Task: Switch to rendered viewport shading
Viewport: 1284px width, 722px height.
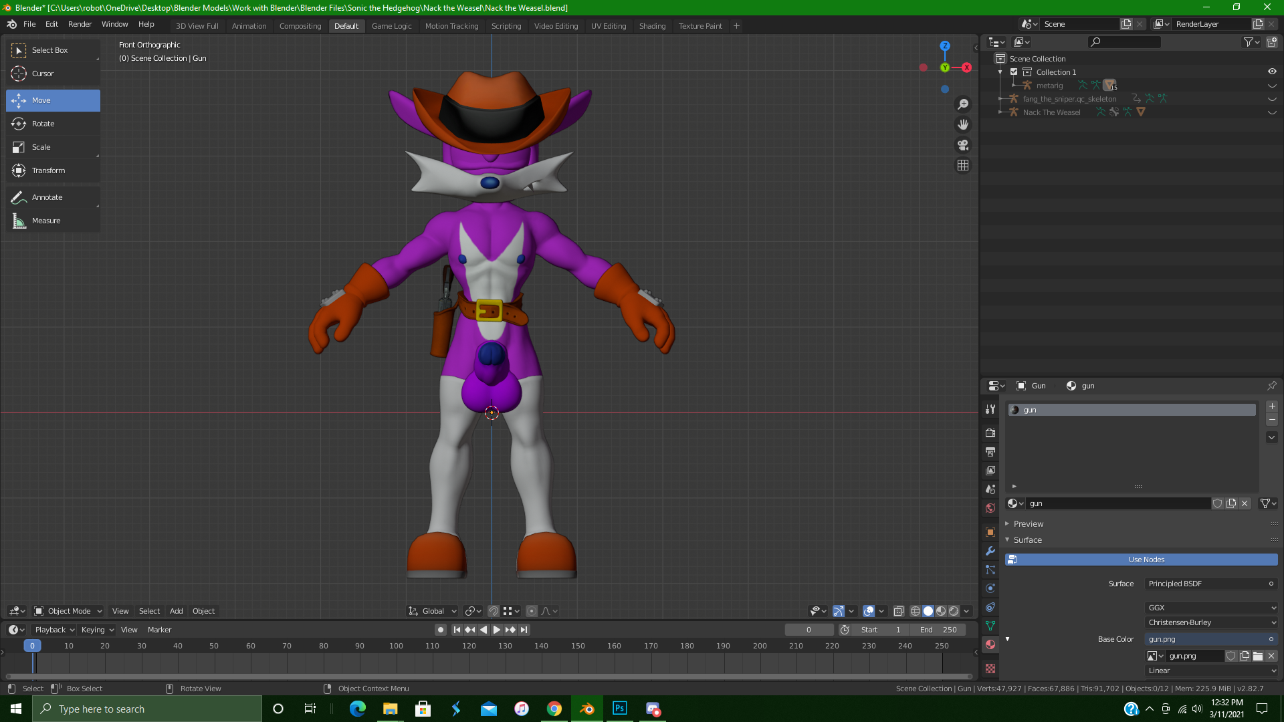Action: (954, 611)
